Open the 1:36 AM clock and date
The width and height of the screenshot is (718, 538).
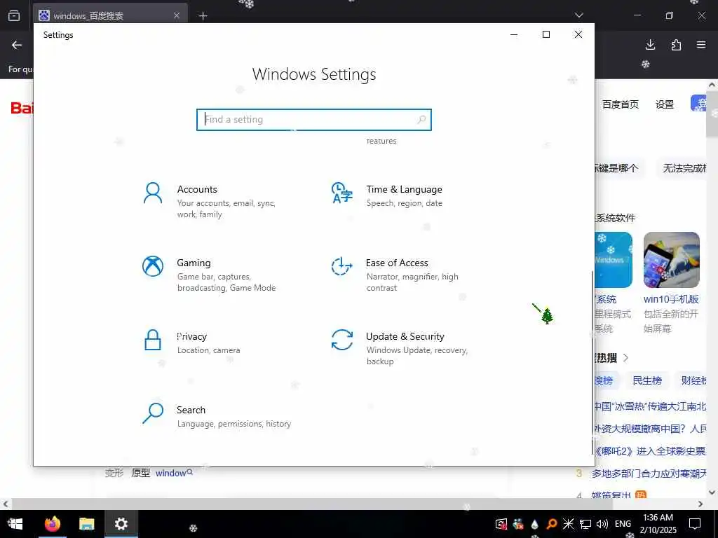click(658, 524)
